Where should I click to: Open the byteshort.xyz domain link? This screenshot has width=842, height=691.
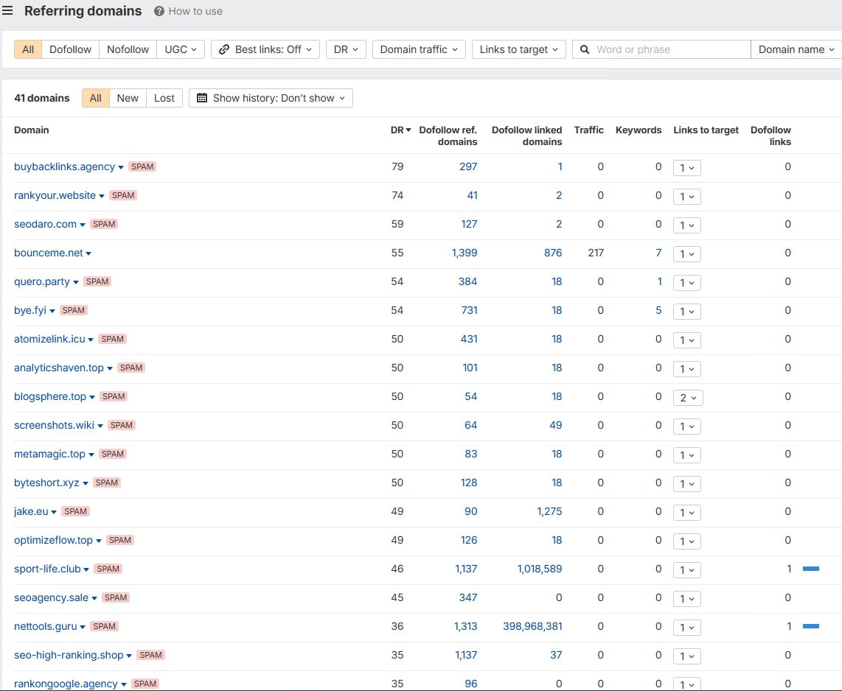(x=46, y=483)
